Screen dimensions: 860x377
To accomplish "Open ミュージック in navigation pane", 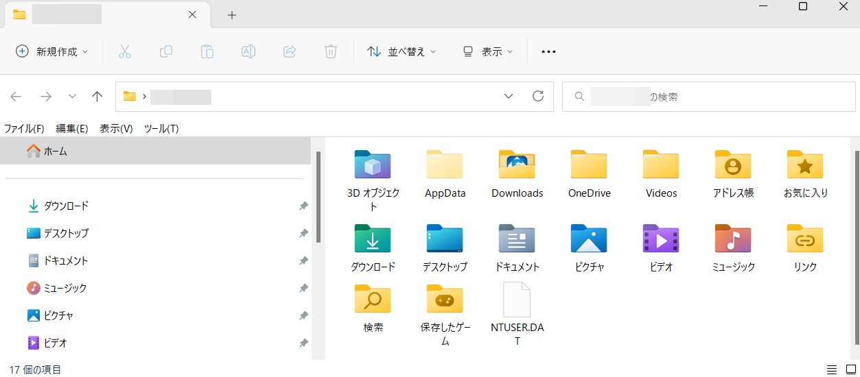I will tap(58, 288).
